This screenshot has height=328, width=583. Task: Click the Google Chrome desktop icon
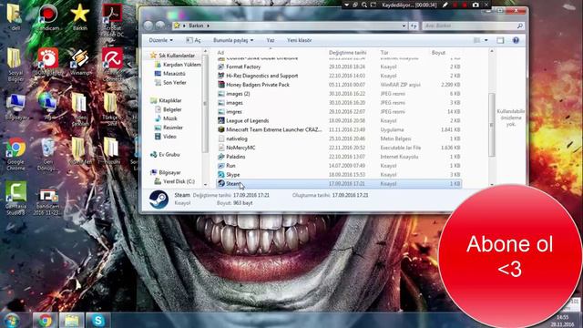click(x=15, y=154)
